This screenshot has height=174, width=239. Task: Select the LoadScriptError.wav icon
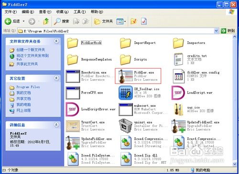(72, 109)
